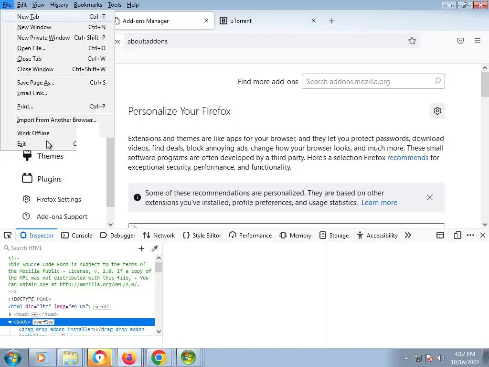Click the magnifier icon in the addons search box
This screenshot has height=367, width=489.
437,81
